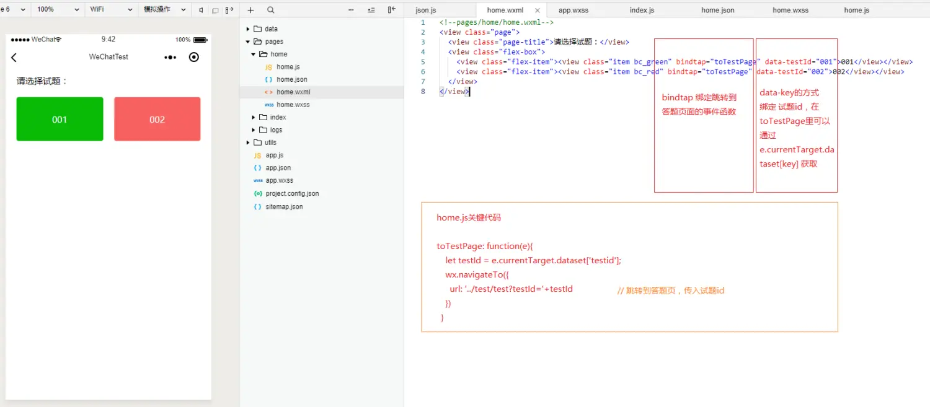Viewport: 930px width, 407px height.
Task: Place cursor on line 8 closing view tag
Action: [x=454, y=92]
